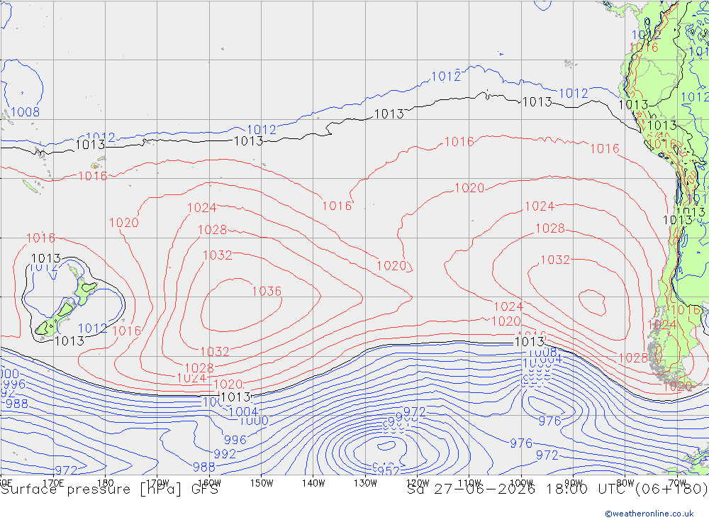The image size is (709, 520).
Task: Click the 140W longitude label
Action: (313, 483)
